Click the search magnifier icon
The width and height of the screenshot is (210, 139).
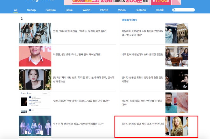174,10
